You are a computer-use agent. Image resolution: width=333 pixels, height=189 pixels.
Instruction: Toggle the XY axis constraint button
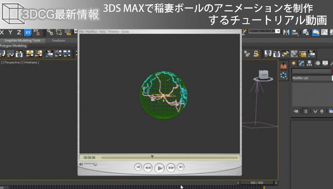click(x=28, y=32)
